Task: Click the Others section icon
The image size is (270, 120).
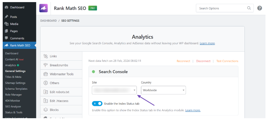Action: tap(46, 83)
